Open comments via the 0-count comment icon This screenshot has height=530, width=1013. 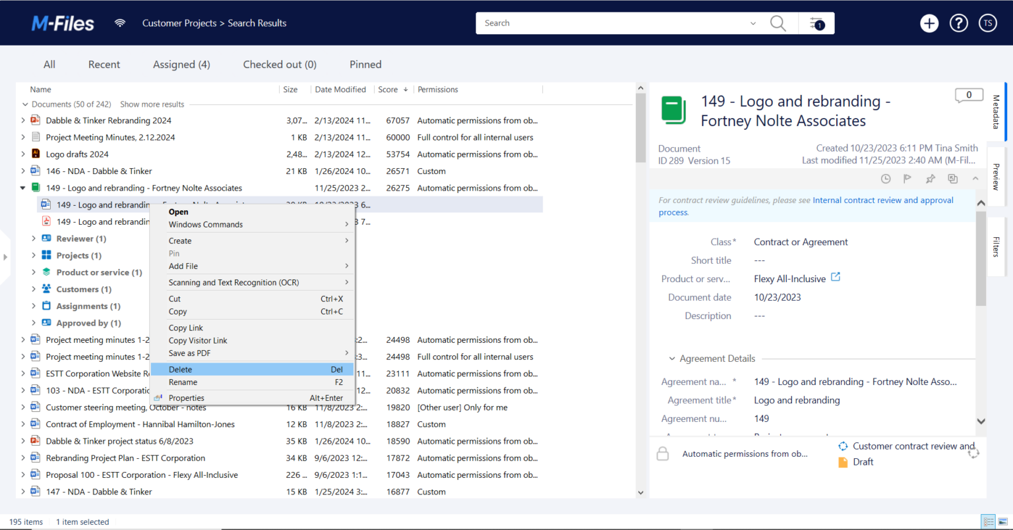(x=969, y=95)
